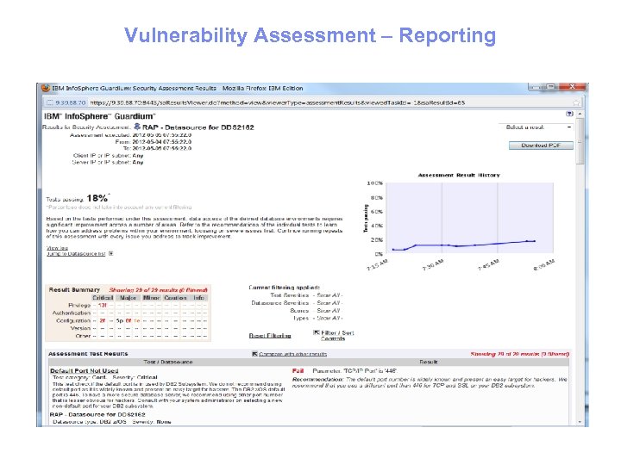Click the arrow icon beside Filter / Sort Controls
This screenshot has width=621, height=465.
[316, 332]
